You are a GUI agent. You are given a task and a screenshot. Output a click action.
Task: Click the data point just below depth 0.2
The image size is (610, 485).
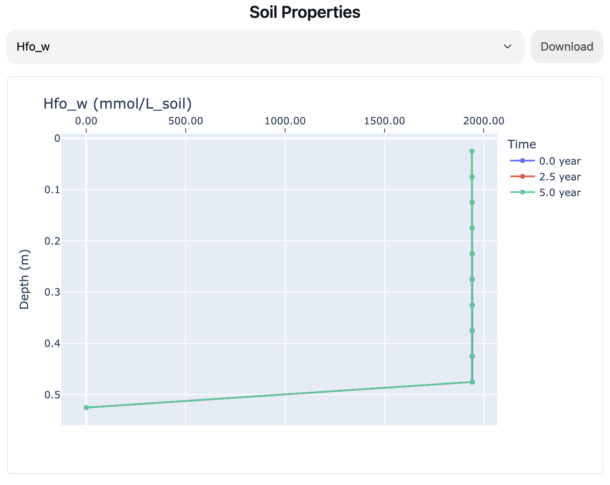(x=472, y=254)
